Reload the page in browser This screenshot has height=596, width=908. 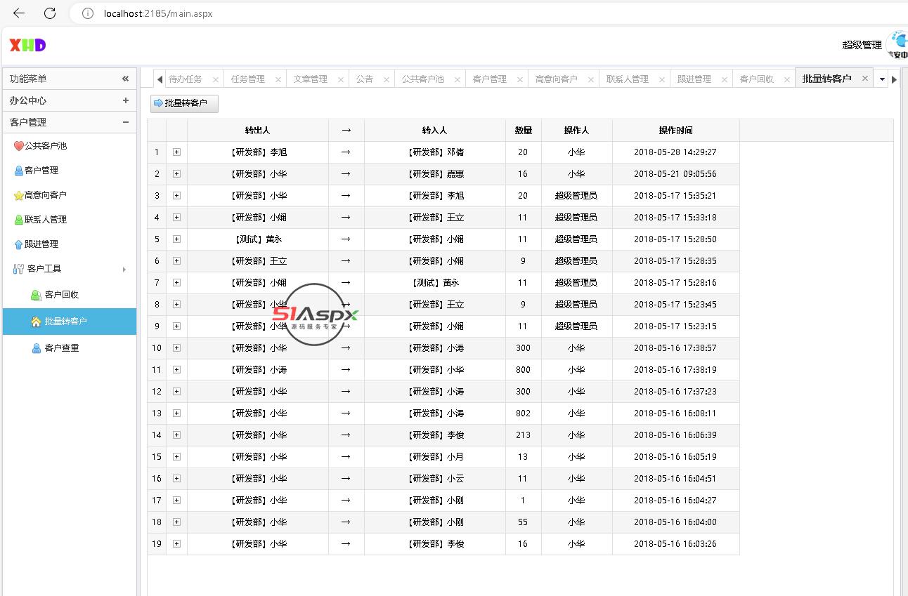tap(50, 13)
